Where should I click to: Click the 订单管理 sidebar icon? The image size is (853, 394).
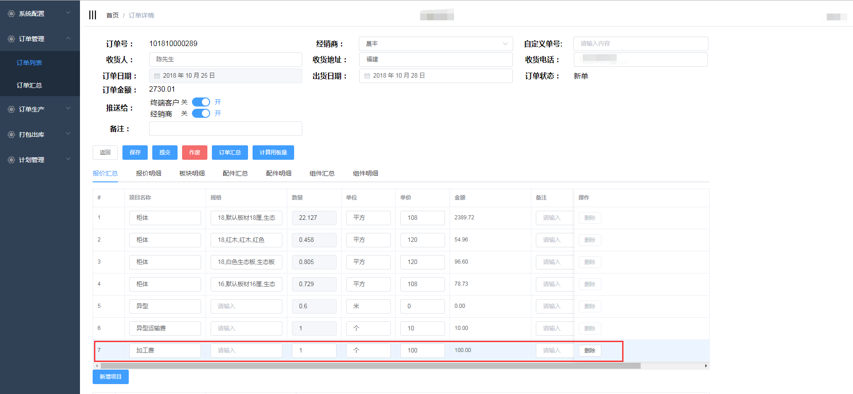coord(11,39)
